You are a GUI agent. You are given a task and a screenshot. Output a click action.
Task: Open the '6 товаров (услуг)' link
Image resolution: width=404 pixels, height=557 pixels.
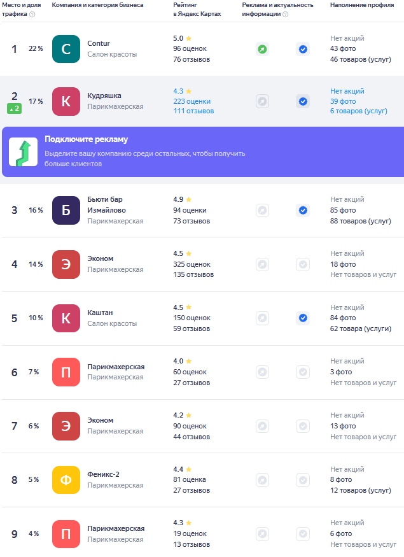[359, 111]
